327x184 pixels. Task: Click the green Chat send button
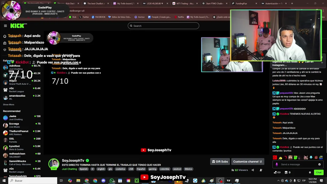click(319, 172)
